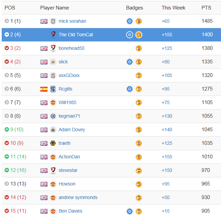Click the up arrow icon at position 9
The image size is (221, 216).
[7, 130]
